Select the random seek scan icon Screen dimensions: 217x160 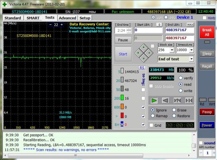177,100
